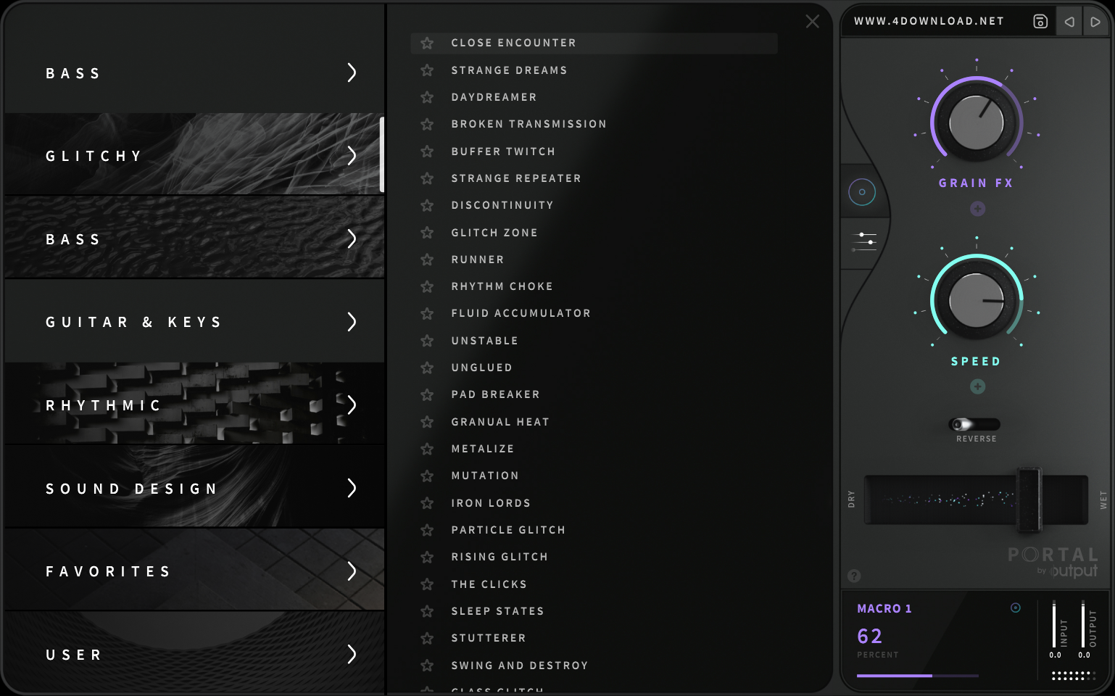Screen dimensions: 1115x696
Task: Click the dry/wet mix fader handle
Action: point(1028,500)
